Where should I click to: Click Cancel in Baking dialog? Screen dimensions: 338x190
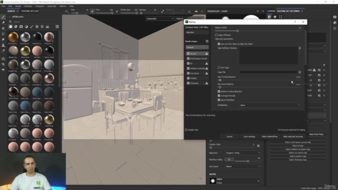(x=229, y=137)
